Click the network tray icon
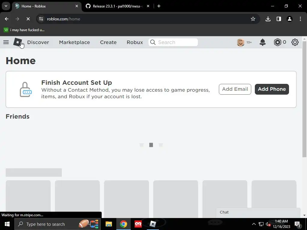The image size is (307, 230). [x=261, y=224]
